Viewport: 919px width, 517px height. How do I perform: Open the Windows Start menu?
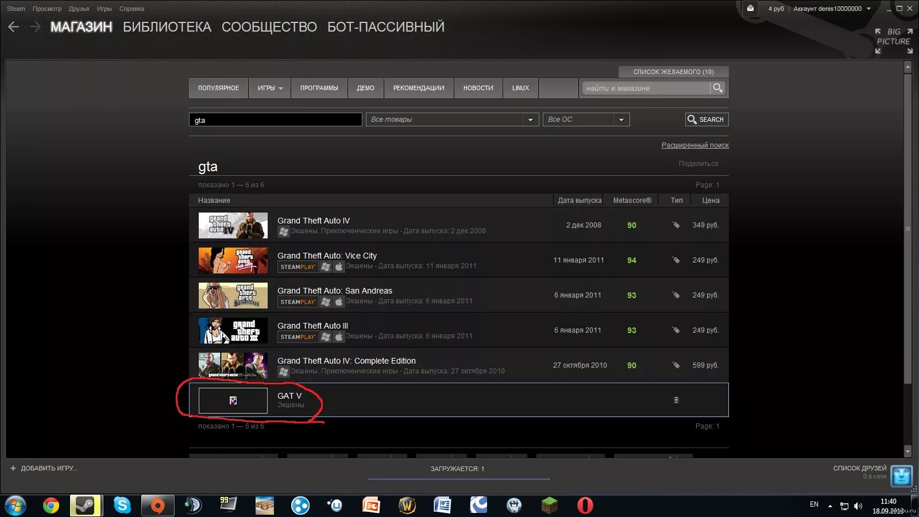point(16,506)
